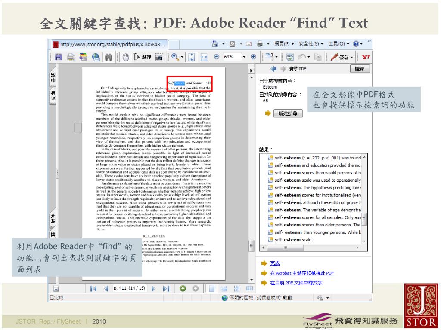441x330 pixels.
Task: Click result 'self-esteem scores for all samples'
Action: [314, 217]
